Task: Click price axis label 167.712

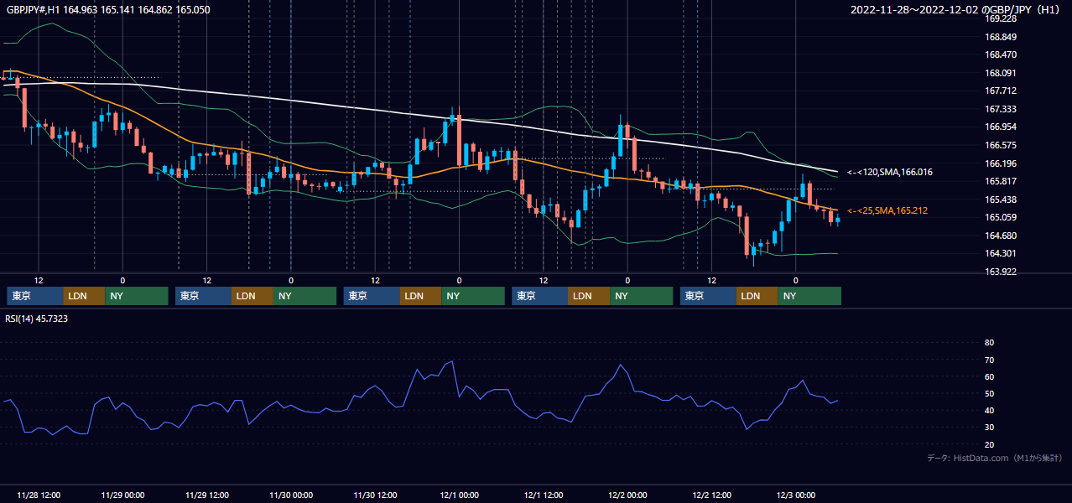Action: point(1001,91)
